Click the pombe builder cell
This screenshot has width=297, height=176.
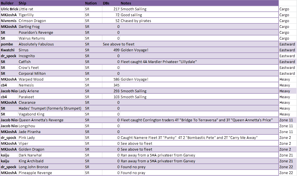point(7,44)
